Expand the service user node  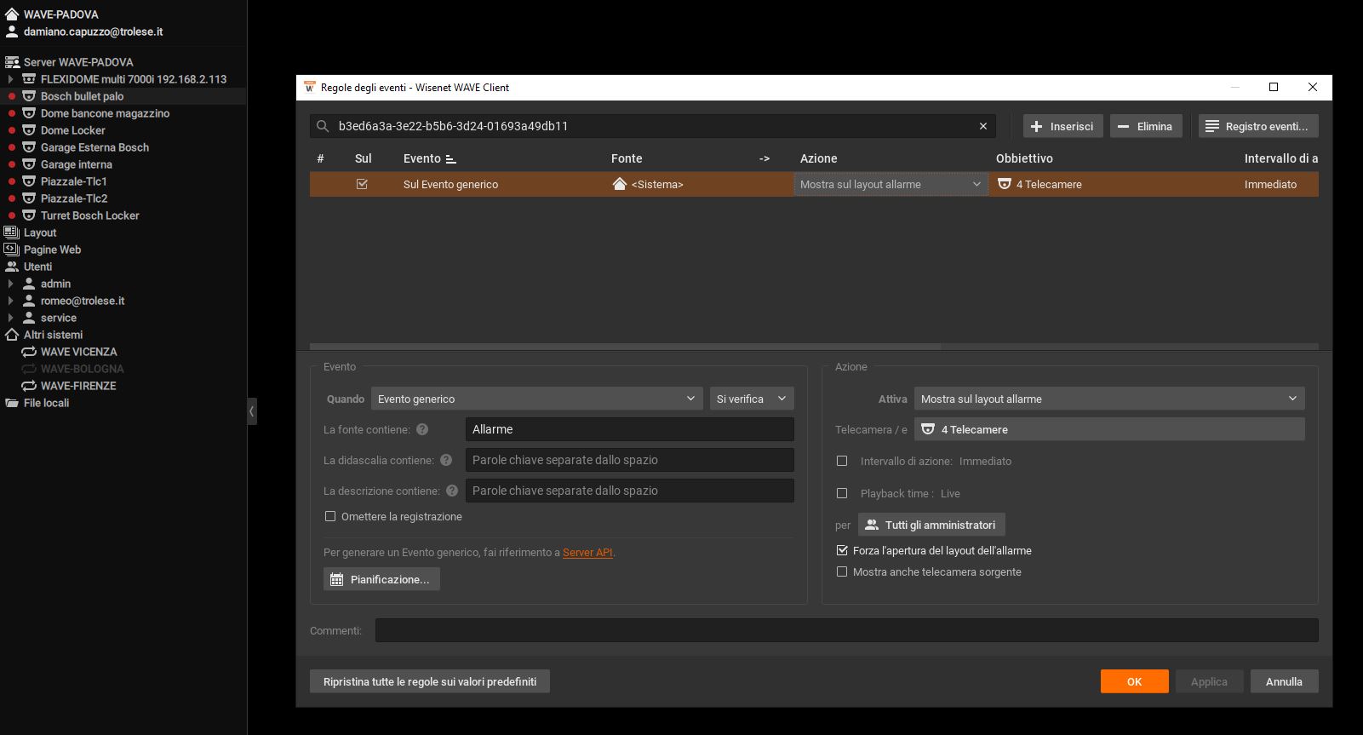tap(10, 318)
